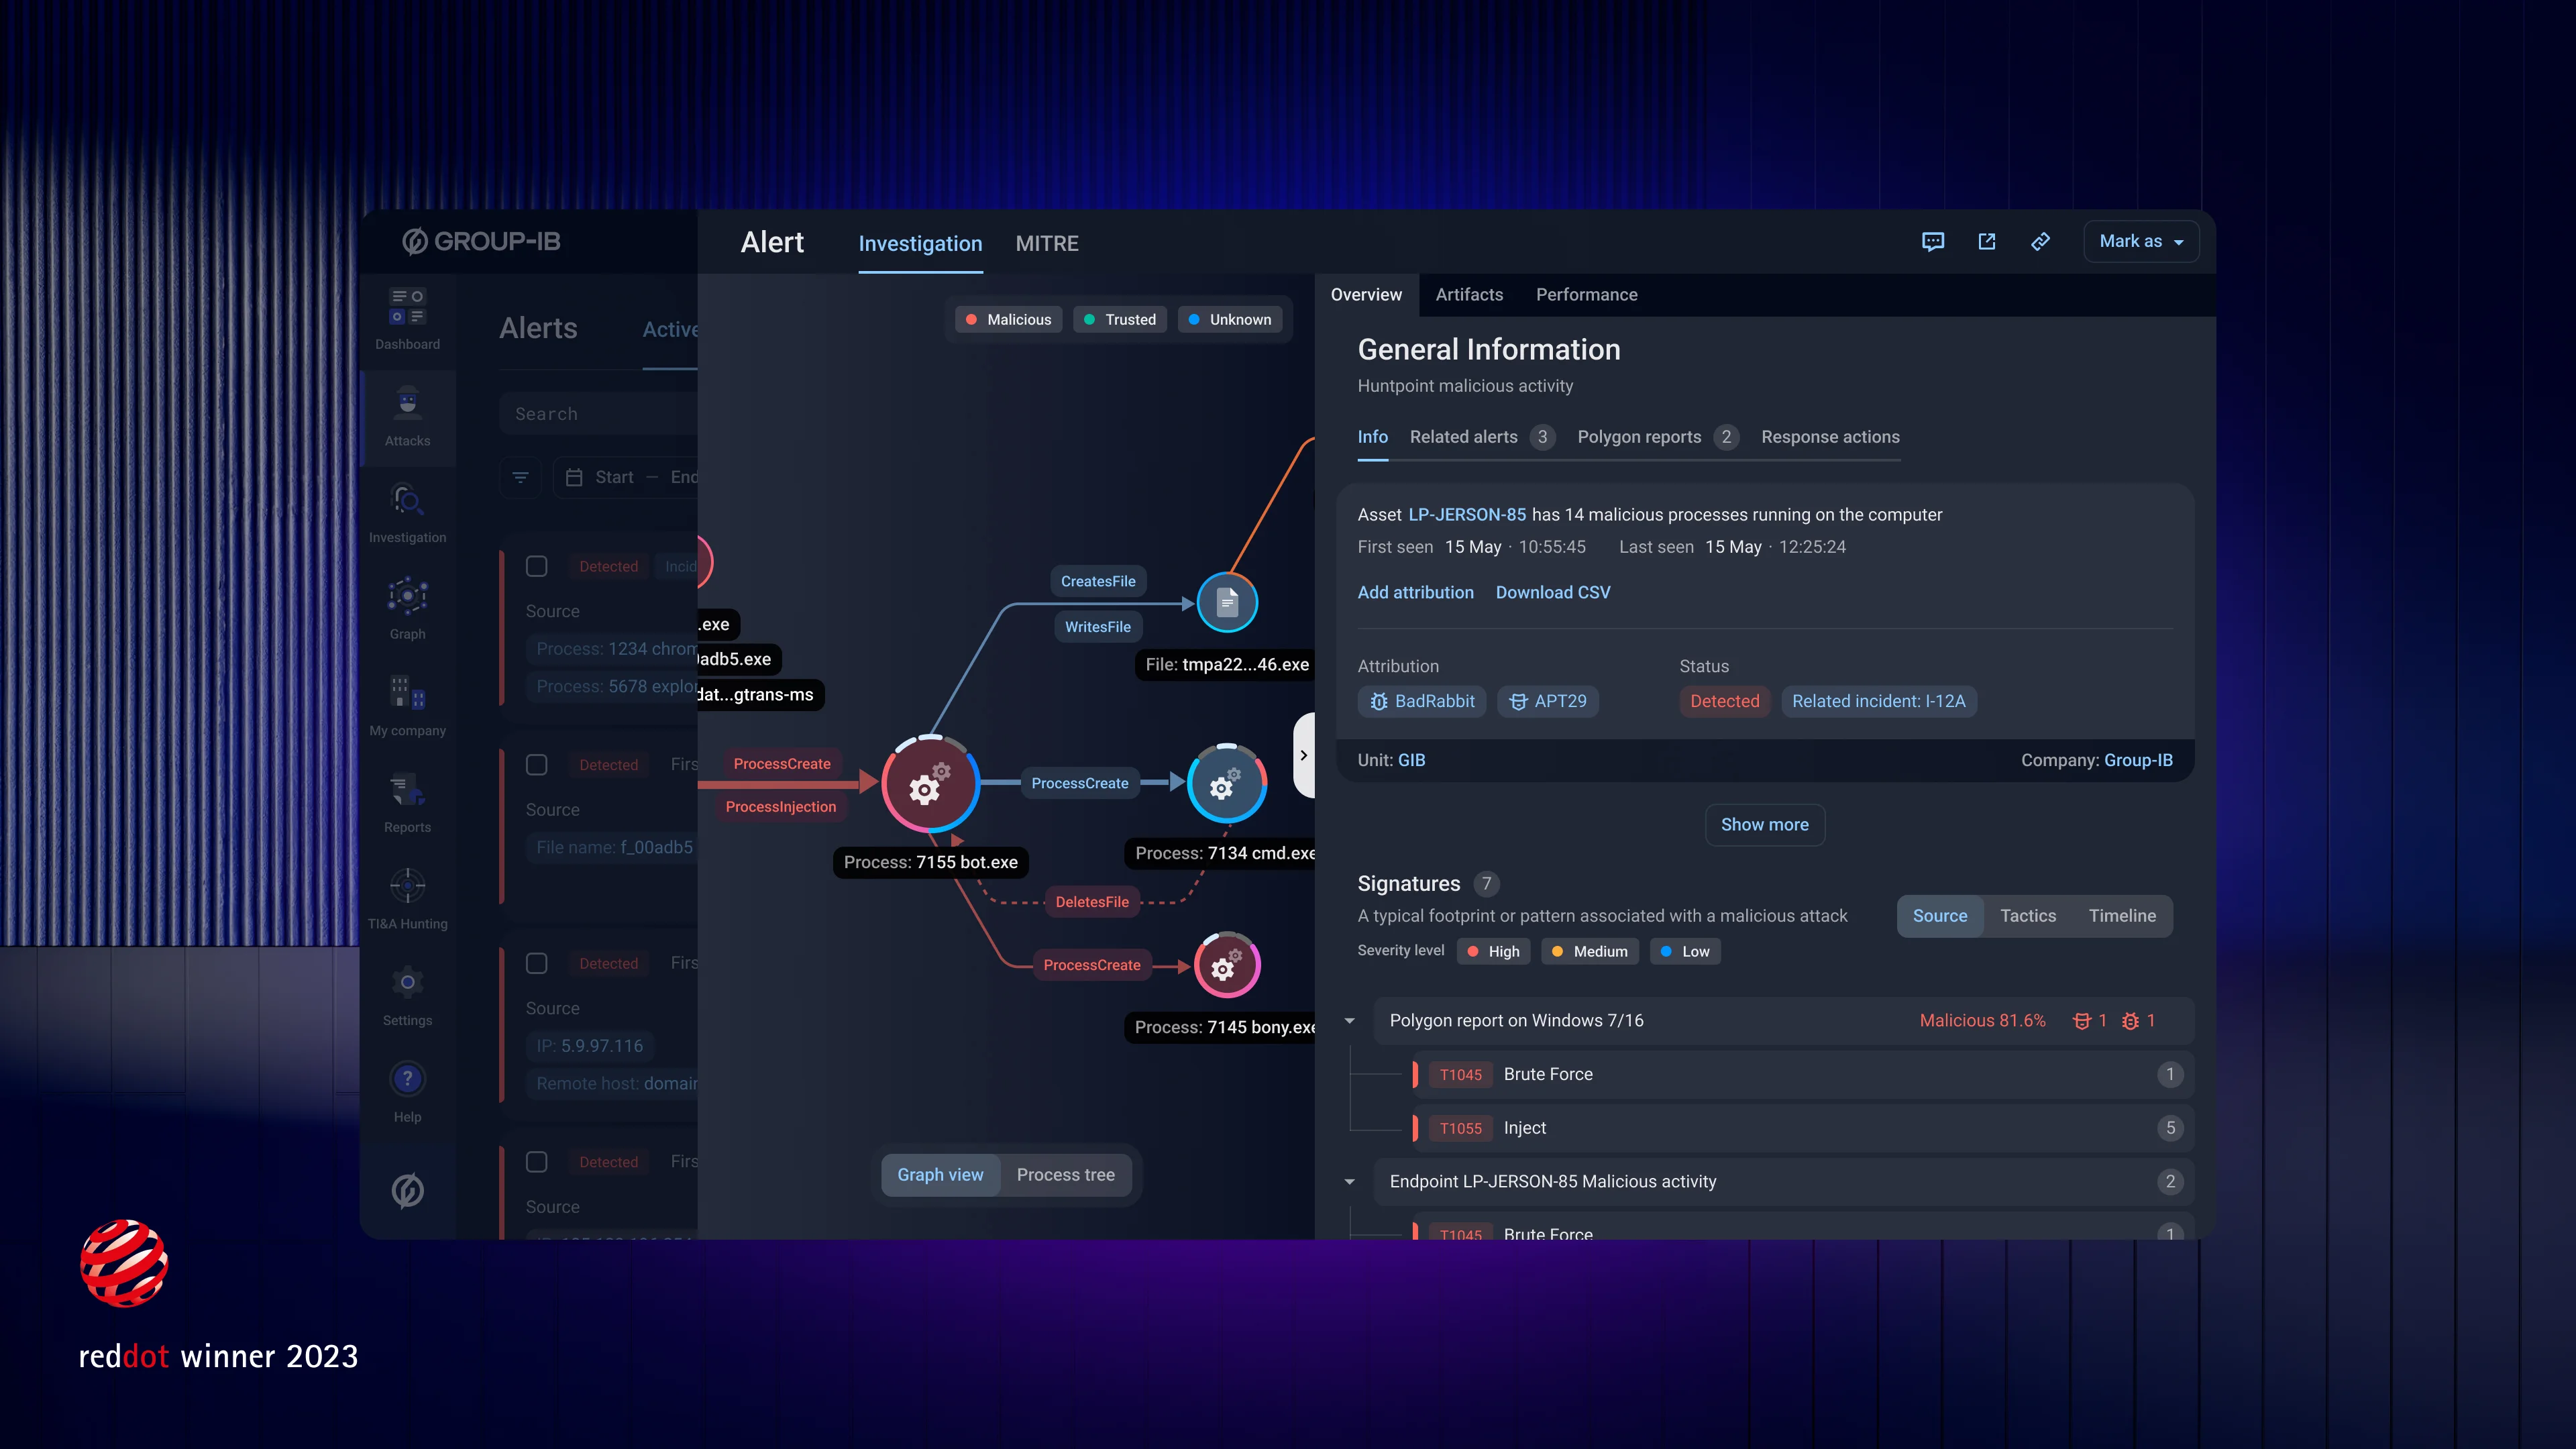
Task: Open alert in new window icon
Action: pos(1987,242)
